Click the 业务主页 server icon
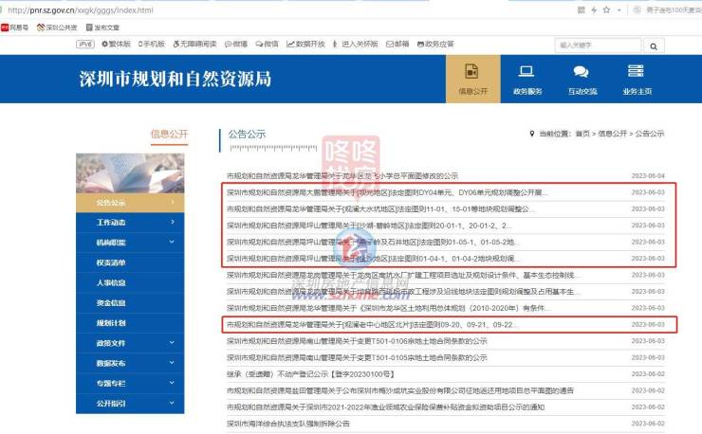This screenshot has height=434, width=702. click(x=637, y=78)
